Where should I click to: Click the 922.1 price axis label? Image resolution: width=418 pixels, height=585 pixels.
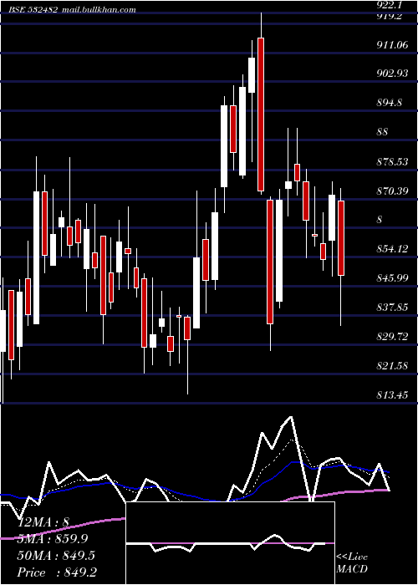391,5
